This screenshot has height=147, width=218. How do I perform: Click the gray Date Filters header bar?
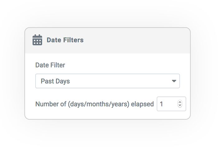[107, 40]
